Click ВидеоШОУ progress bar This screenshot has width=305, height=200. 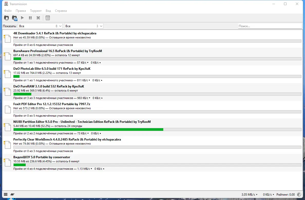tap(157, 165)
